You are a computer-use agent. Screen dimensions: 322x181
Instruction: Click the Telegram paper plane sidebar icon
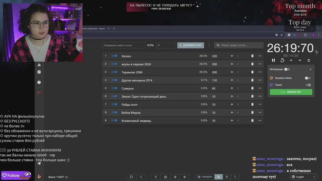(x=39, y=163)
